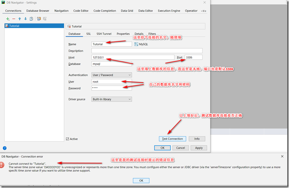Image resolution: width=289 pixels, height=188 pixels.
Task: Switch to Navigation tab
Action: tap(62, 11)
